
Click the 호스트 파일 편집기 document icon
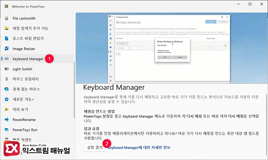click(6, 38)
